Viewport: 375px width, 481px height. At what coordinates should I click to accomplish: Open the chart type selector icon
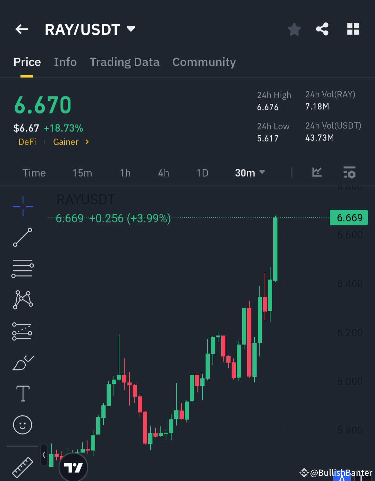(317, 173)
